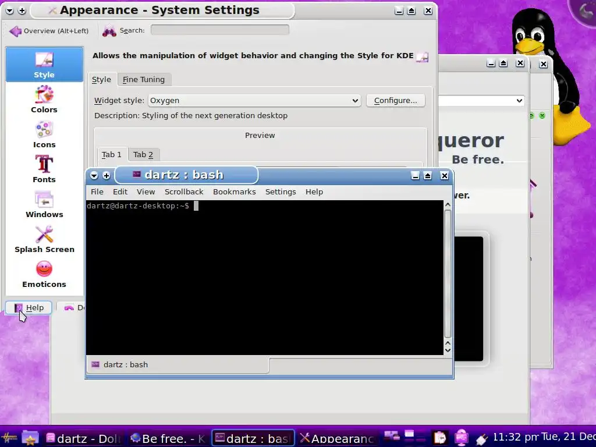Open the Konsole File menu
The height and width of the screenshot is (447, 596).
tap(97, 191)
